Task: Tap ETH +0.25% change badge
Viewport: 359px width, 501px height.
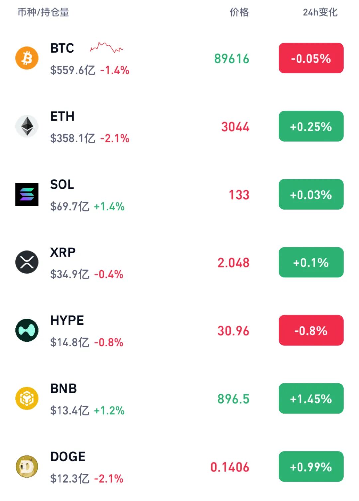Action: coord(311,126)
